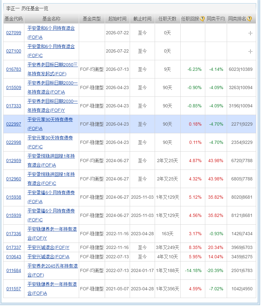The width and height of the screenshot is (261, 306).
Task: Select the 2026-07-13 start date cell
Action: [118, 69]
